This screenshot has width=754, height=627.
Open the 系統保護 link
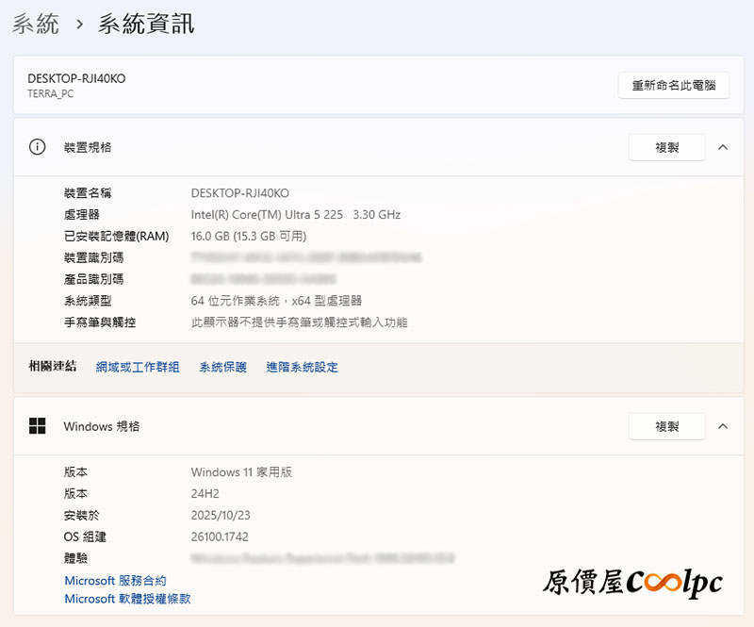pos(222,367)
